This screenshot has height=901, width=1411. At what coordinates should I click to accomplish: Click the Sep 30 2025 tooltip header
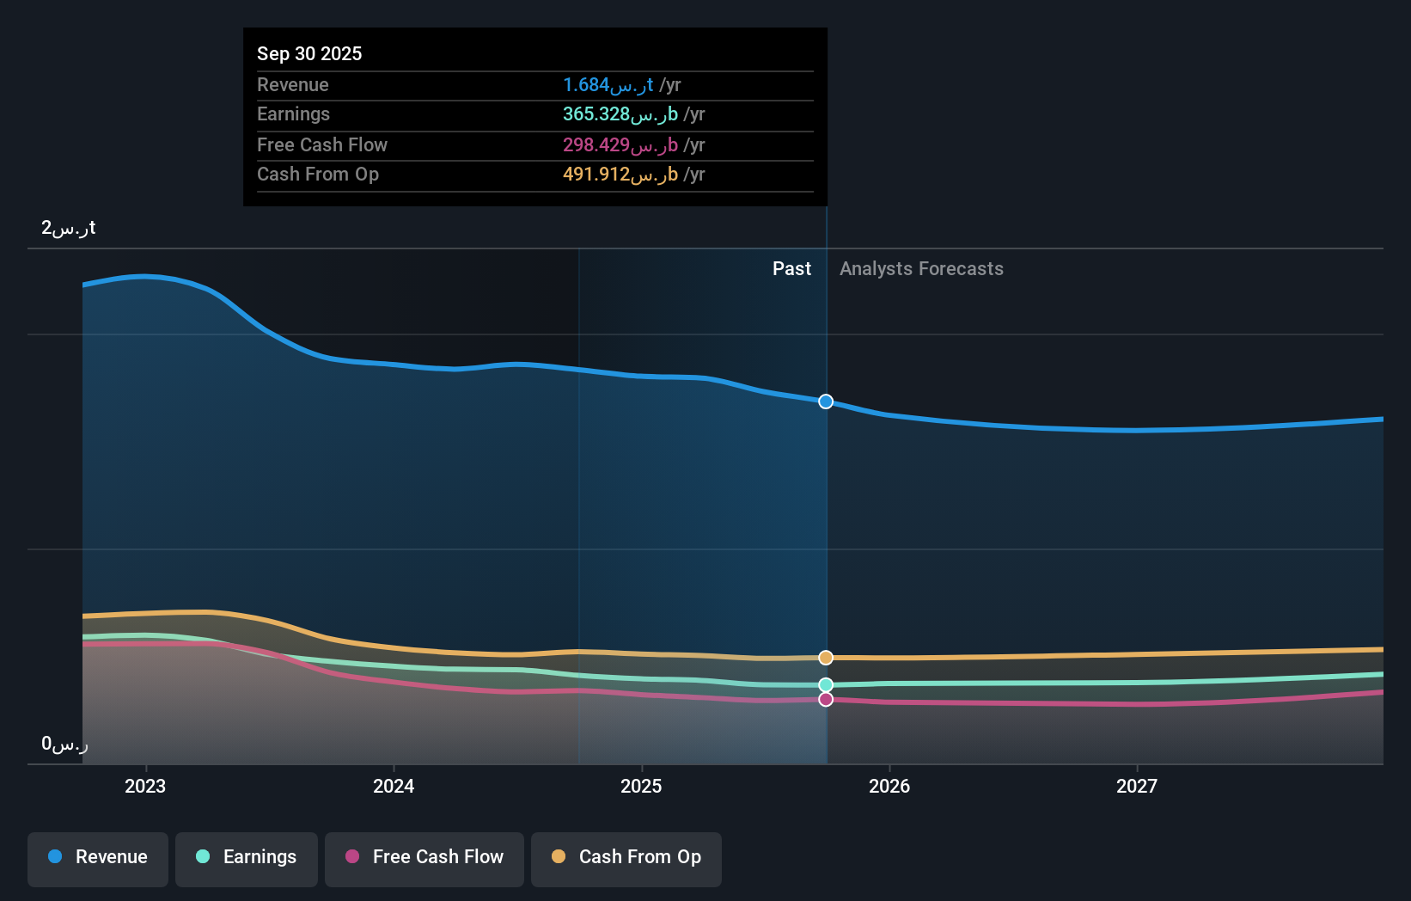[309, 53]
